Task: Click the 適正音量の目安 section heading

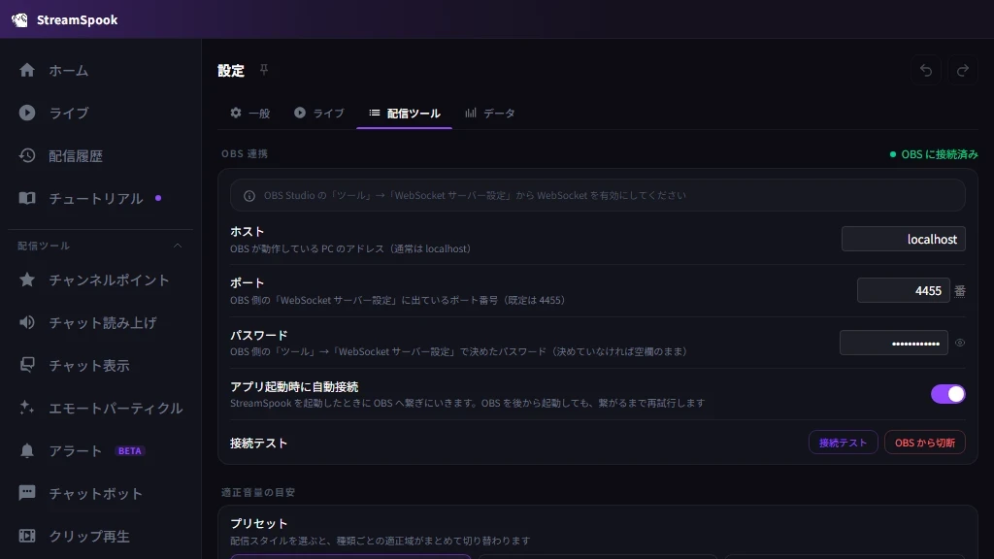Action: [258, 492]
